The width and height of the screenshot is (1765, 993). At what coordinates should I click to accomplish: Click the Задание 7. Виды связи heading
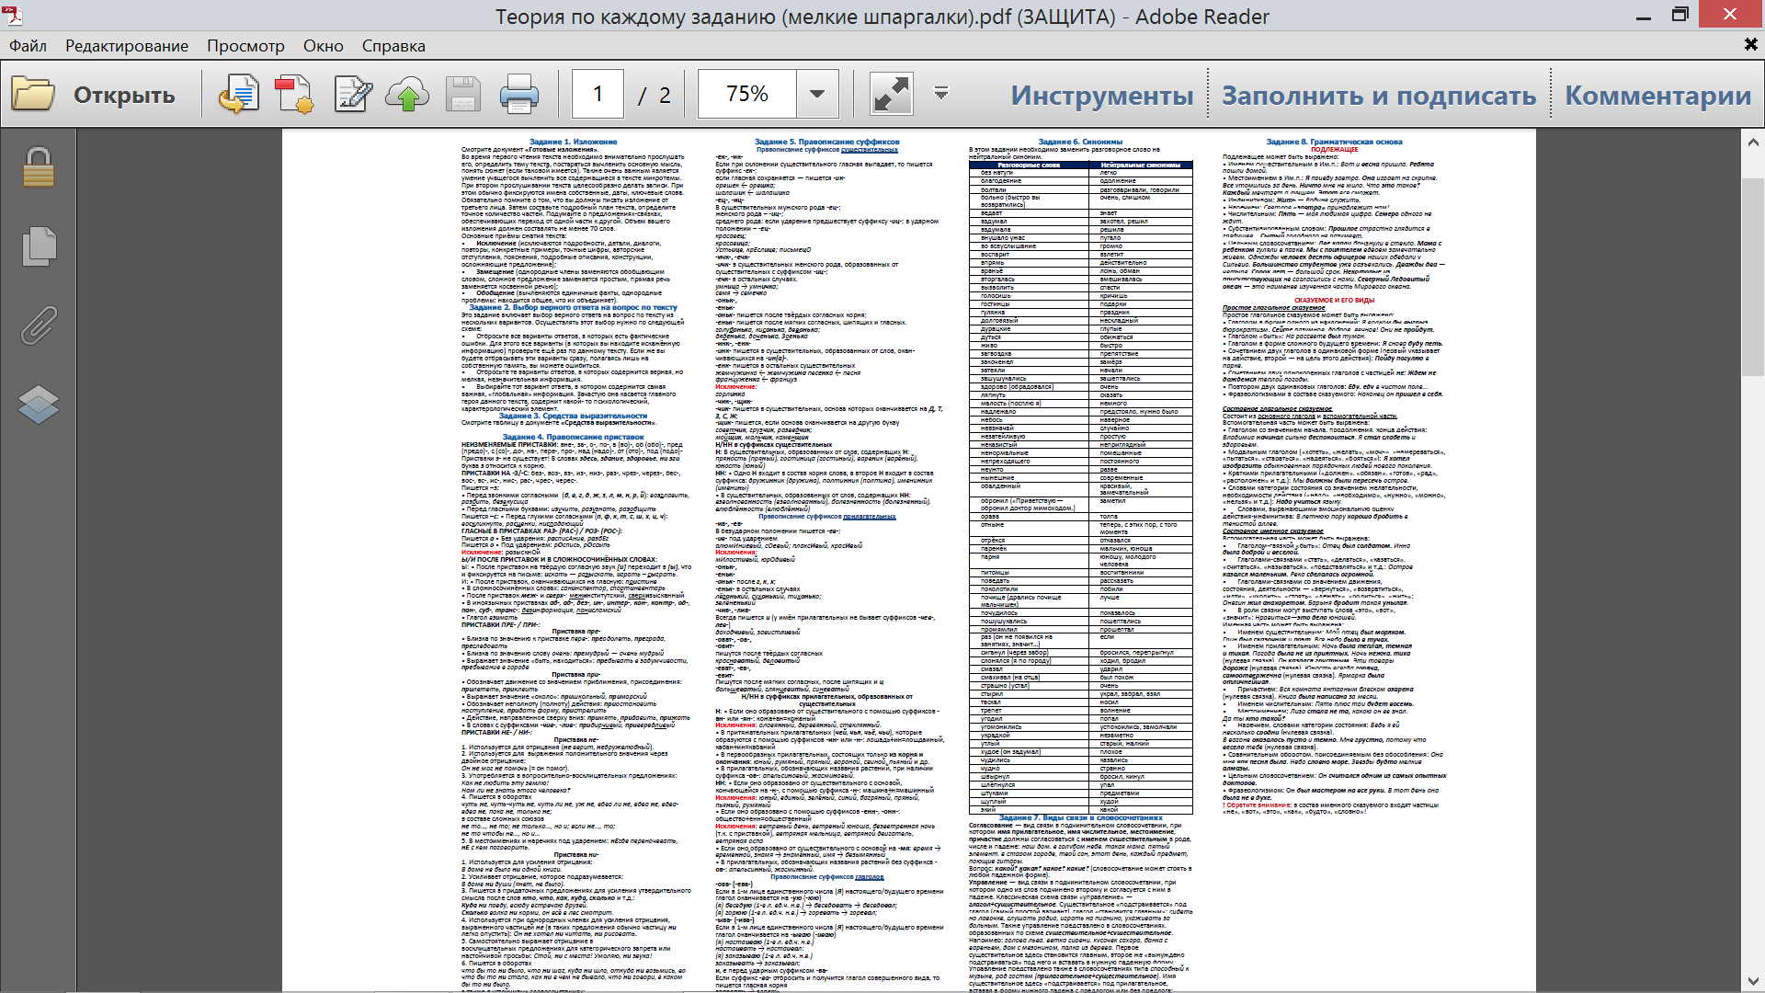(1080, 817)
